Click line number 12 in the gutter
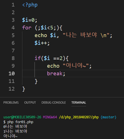The width and height of the screenshot is (124, 139). pos(12,89)
